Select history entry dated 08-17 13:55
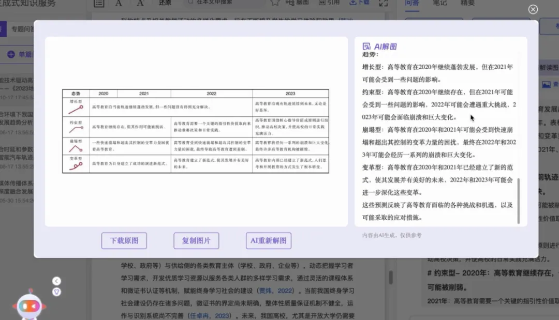 point(17,157)
